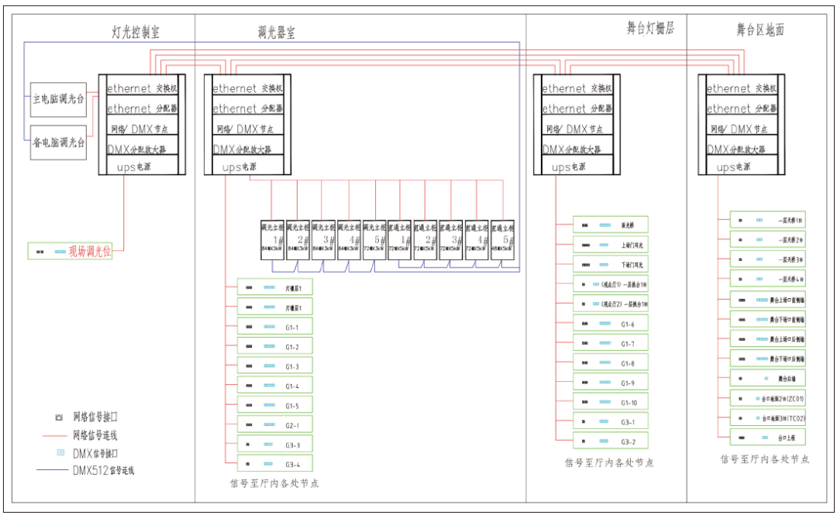The height and width of the screenshot is (515, 837).
Task: Select the 台口上框 node box
Action: pos(767,438)
